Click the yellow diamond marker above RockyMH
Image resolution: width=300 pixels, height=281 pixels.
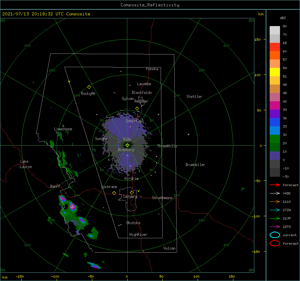pos(89,87)
